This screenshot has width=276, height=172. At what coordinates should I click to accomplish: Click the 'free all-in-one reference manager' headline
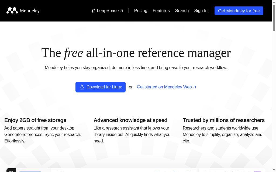[136, 53]
